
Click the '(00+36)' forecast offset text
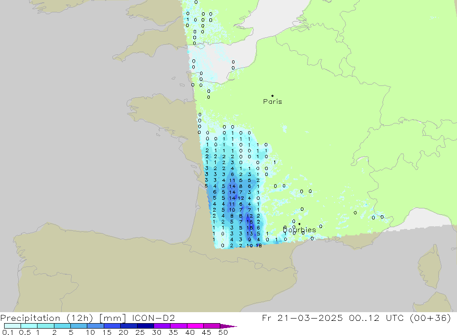(x=430, y=318)
